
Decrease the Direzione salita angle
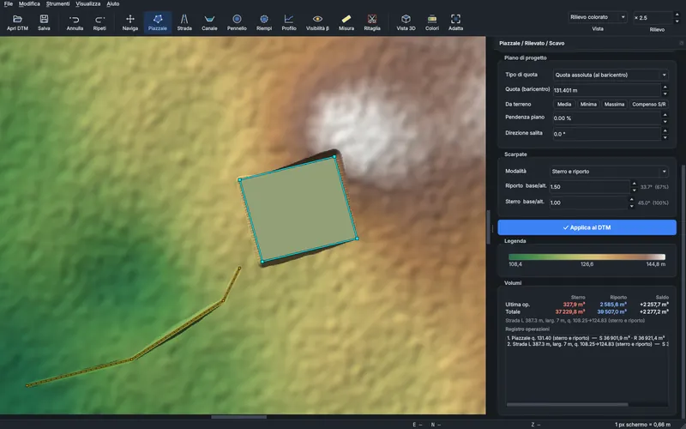[x=665, y=137]
